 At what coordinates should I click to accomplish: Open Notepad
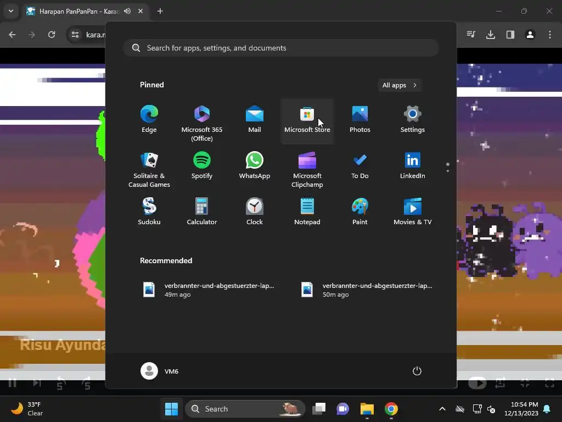pyautogui.click(x=307, y=213)
